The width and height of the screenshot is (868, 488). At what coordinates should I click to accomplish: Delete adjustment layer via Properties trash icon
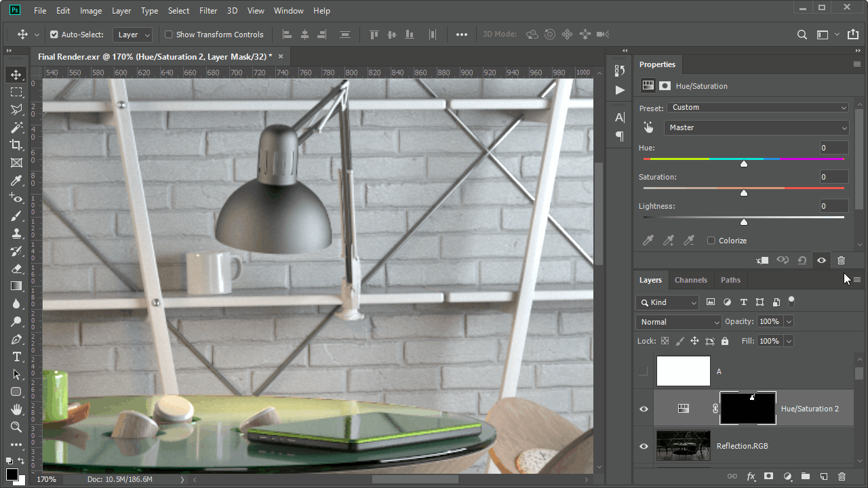tap(841, 260)
